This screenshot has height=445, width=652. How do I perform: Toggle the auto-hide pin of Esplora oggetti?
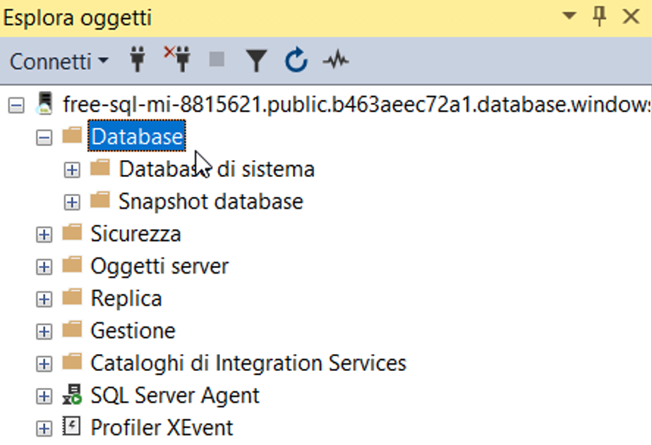pos(600,17)
